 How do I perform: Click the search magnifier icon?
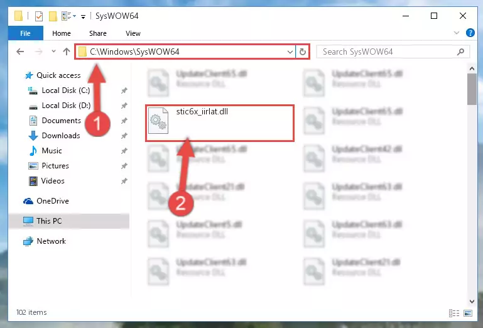(460, 52)
